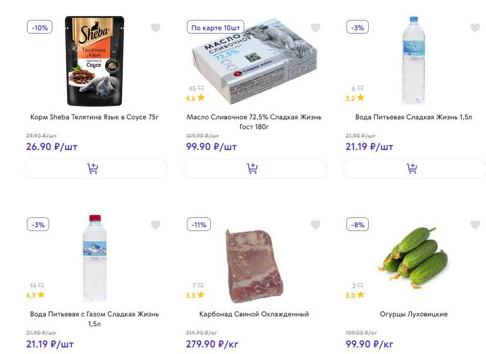The height and width of the screenshot is (354, 486).
Task: Click the cucumbers product photo
Action: (413, 257)
